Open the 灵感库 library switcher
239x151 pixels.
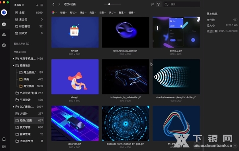(19, 5)
